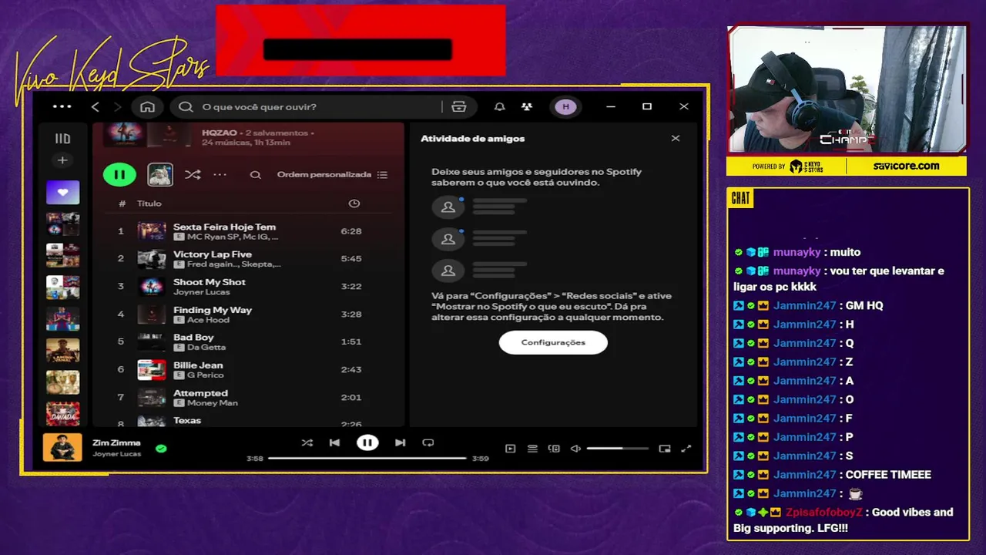Open the miniplayer icon
Image resolution: width=986 pixels, height=555 pixels.
click(665, 449)
